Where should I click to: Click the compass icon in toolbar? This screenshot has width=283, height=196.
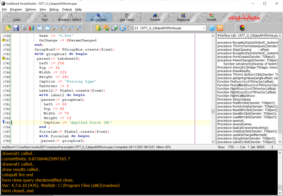(123, 28)
